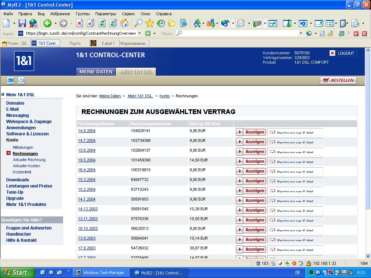Screen dimensions: 371x278
Task: Click the scroll down arrow of page scrollbar
Action: pyautogui.click(x=368, y=256)
